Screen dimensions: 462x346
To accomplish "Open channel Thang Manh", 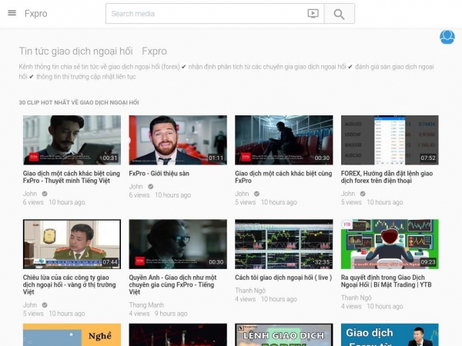I will (146, 305).
